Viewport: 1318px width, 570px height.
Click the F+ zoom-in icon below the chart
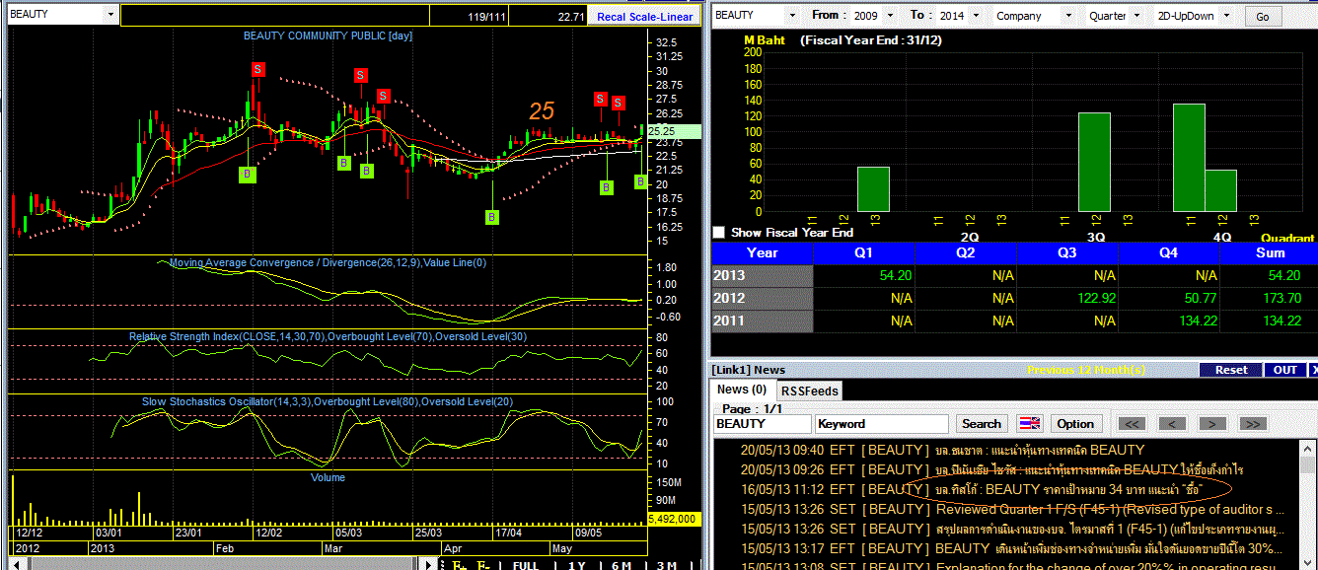[459, 565]
